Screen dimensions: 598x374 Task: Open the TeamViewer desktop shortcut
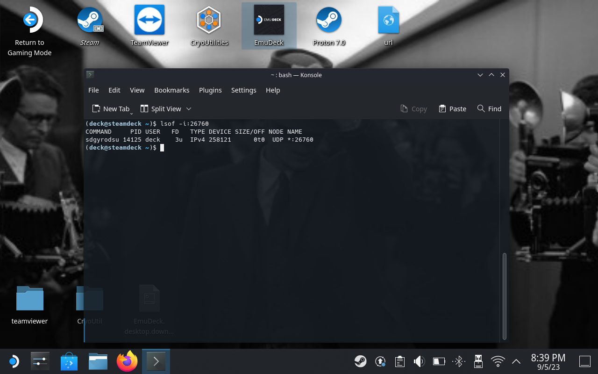click(x=149, y=21)
